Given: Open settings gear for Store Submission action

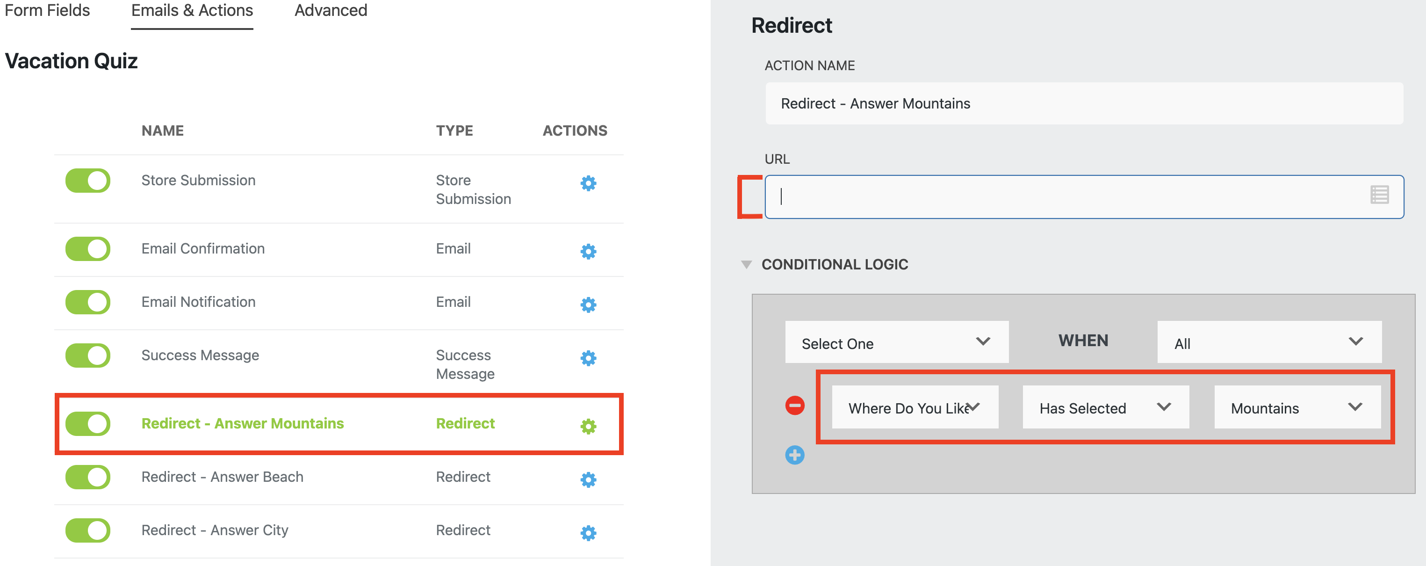Looking at the screenshot, I should [588, 183].
